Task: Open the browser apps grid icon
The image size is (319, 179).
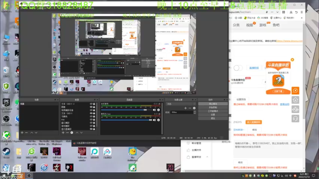Action: point(284,12)
